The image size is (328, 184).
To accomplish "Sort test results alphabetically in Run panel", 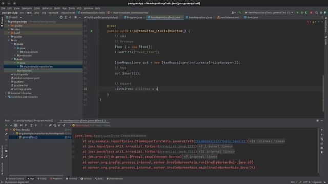I will (x=21, y=125).
